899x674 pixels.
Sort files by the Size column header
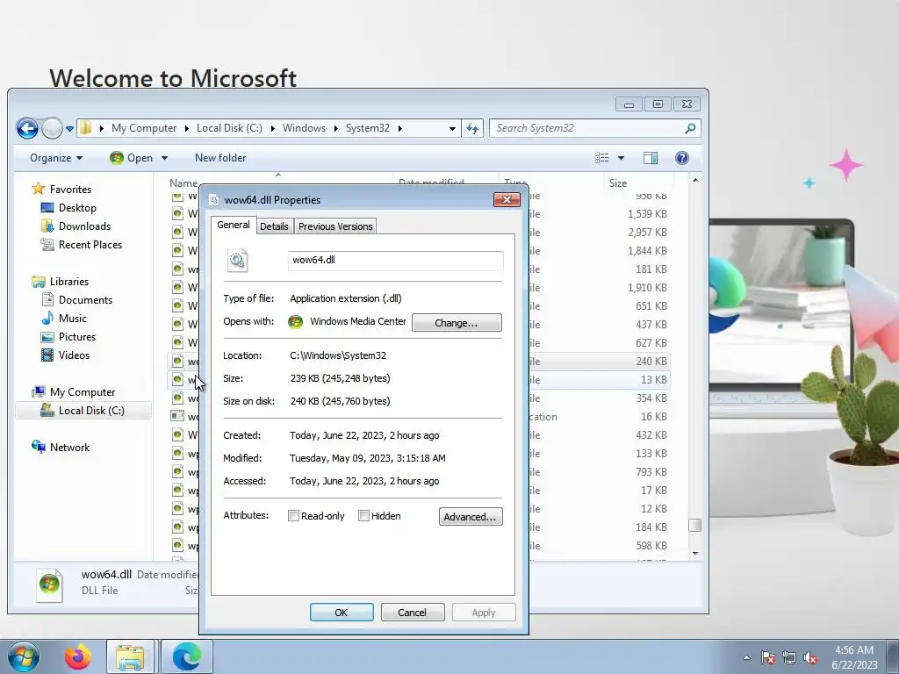click(x=639, y=183)
